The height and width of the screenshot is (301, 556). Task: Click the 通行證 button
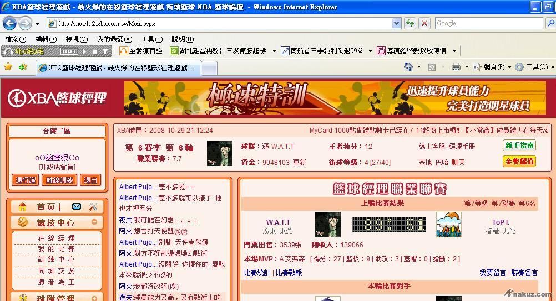pos(25,180)
